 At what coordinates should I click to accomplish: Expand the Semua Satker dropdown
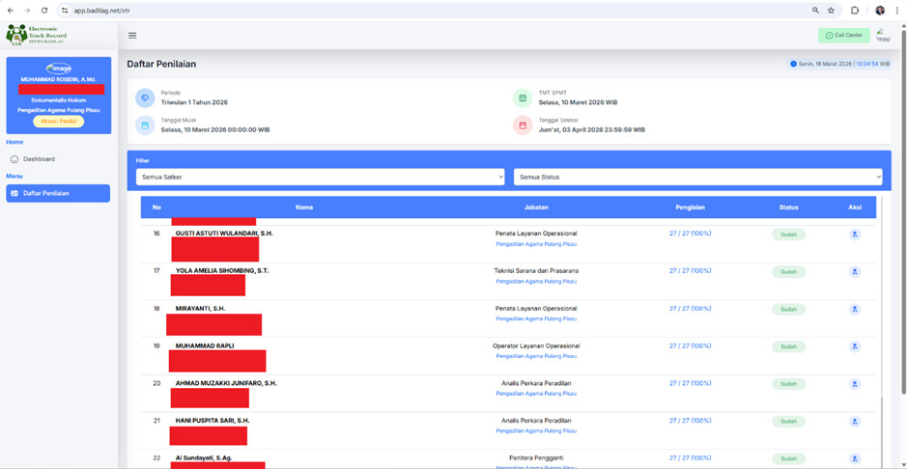[320, 177]
